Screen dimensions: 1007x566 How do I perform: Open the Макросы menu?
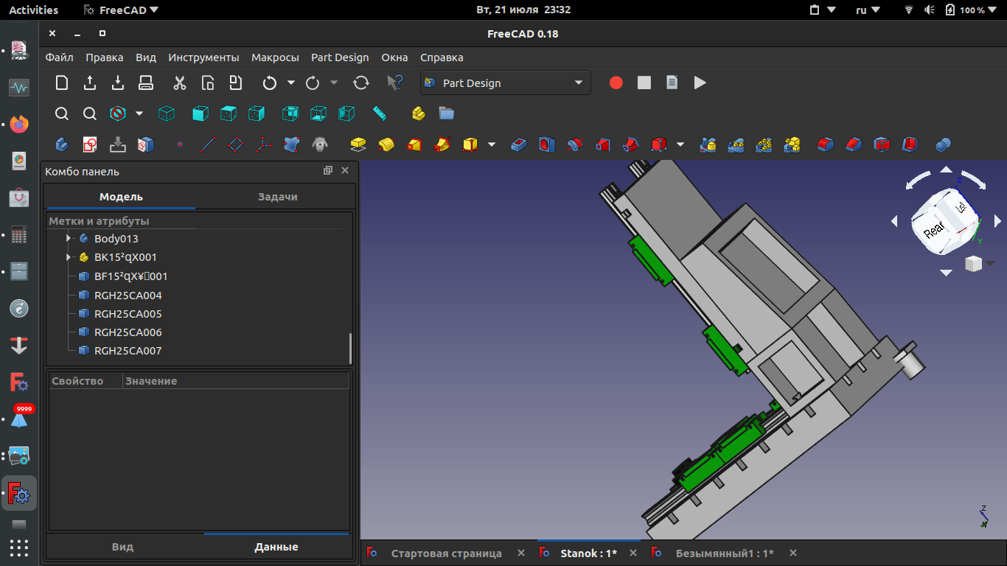tap(275, 57)
